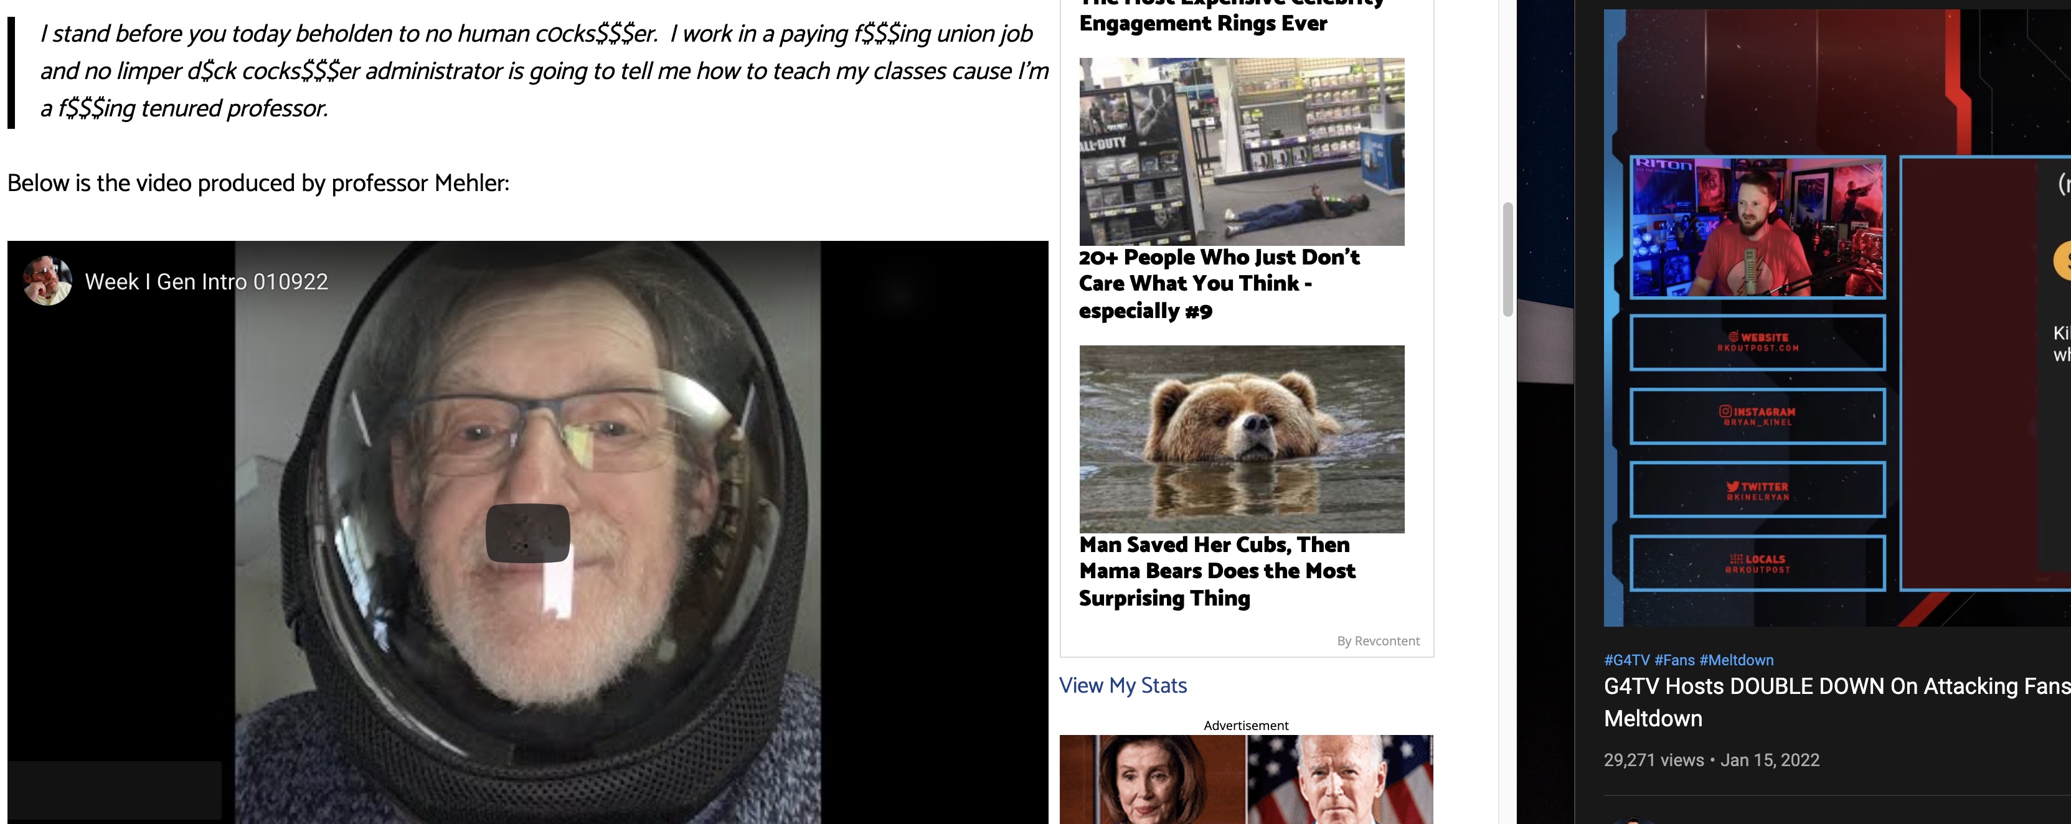The width and height of the screenshot is (2071, 824).
Task: Select the #Fans hashtag
Action: click(x=1674, y=660)
